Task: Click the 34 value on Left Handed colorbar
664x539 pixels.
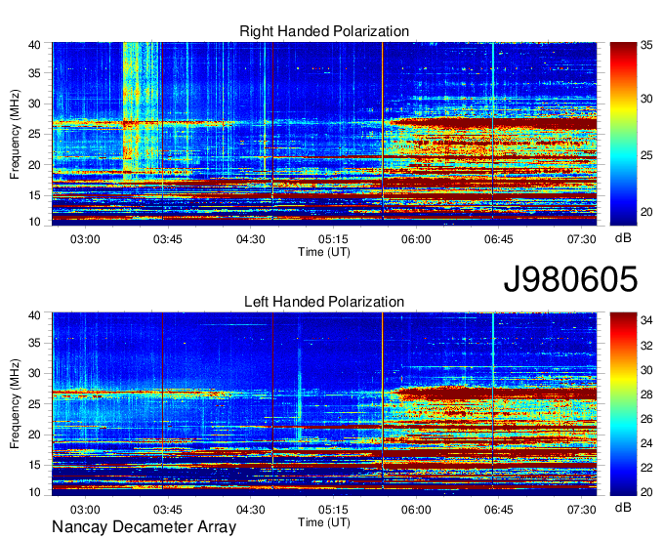Action: pos(646,320)
